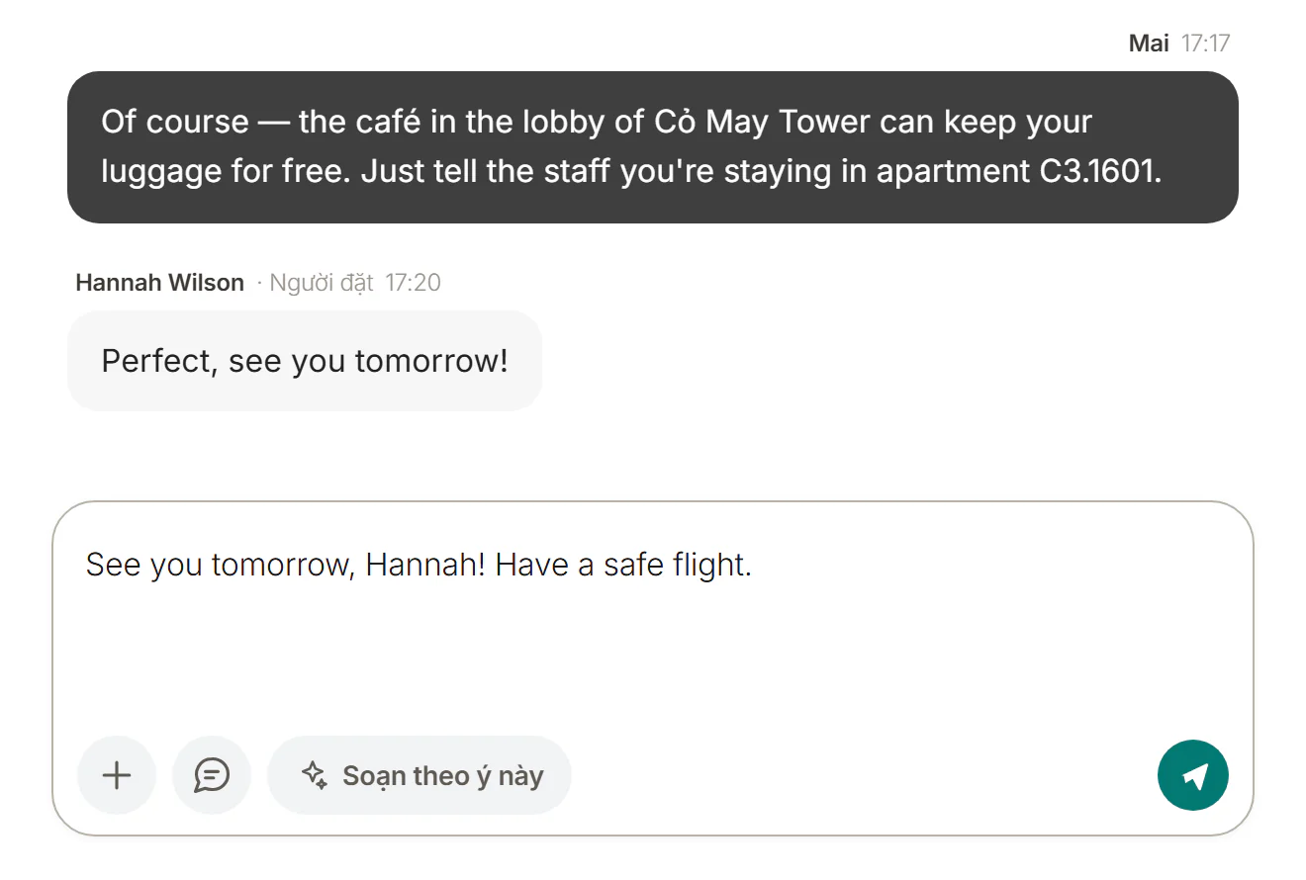Click the "Người đặt" booker label
This screenshot has width=1306, height=880.
322,283
